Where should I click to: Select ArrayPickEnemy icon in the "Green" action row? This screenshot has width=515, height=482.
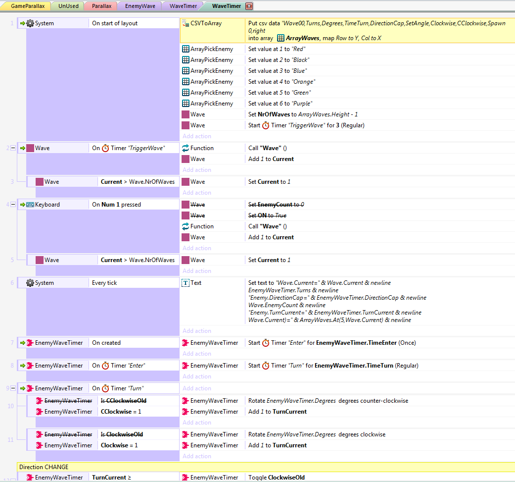coord(186,93)
